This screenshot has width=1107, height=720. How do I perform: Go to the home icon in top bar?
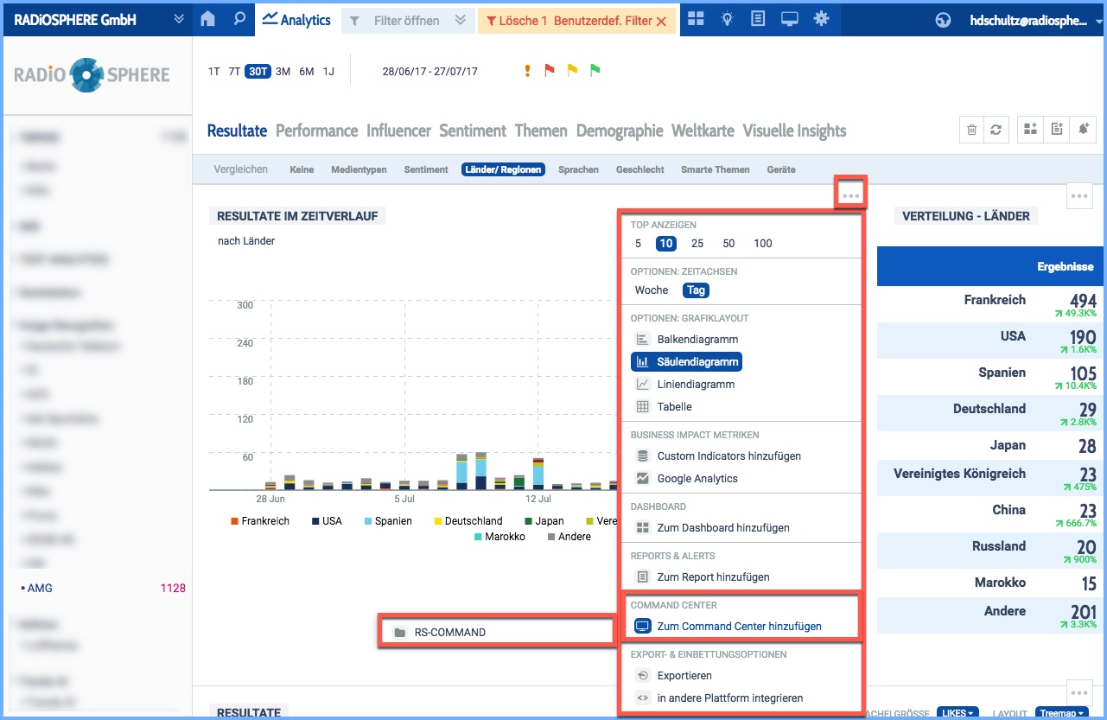[207, 18]
